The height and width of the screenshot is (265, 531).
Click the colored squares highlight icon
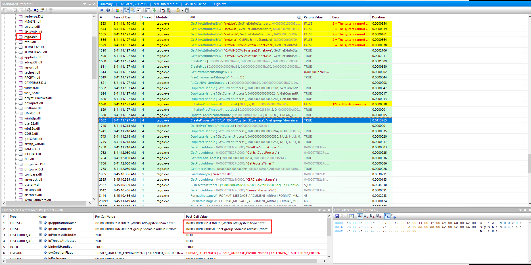point(117,10)
